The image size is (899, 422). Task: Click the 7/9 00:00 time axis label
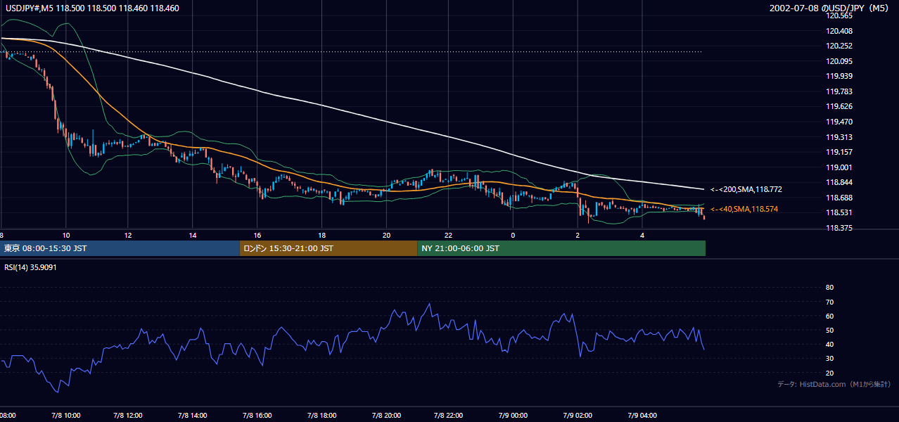512,415
